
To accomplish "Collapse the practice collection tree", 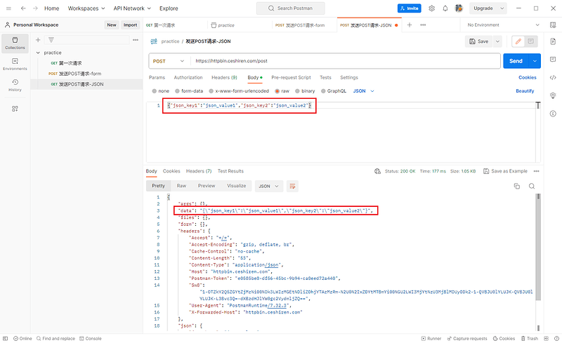I will point(38,53).
